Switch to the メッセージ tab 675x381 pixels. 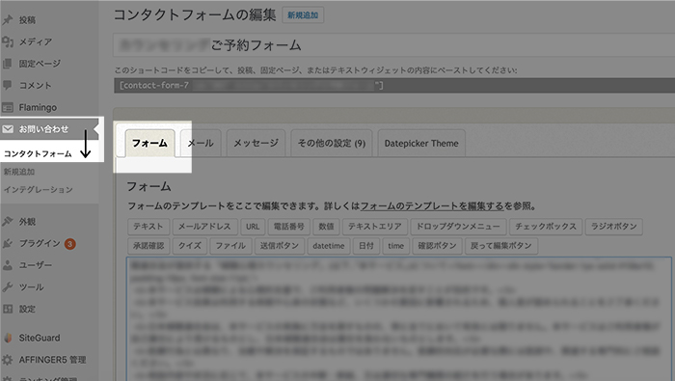(x=256, y=143)
